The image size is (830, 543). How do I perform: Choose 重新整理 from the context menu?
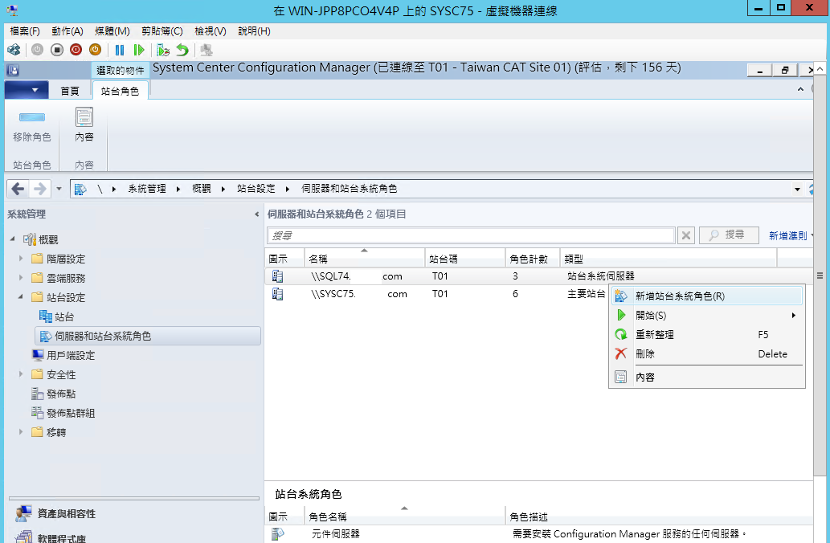point(706,334)
